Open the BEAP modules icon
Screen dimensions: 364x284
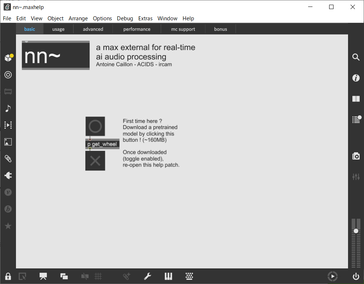pyautogui.click(x=8, y=209)
